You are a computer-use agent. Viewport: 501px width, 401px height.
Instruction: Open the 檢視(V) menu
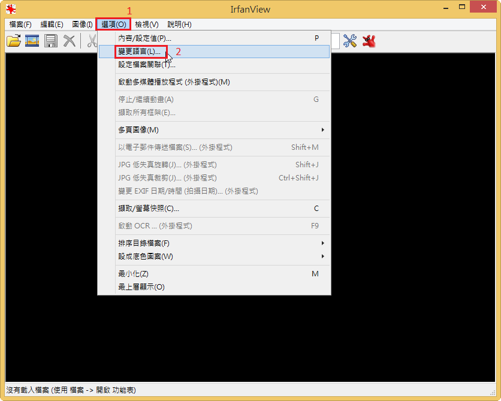click(147, 25)
